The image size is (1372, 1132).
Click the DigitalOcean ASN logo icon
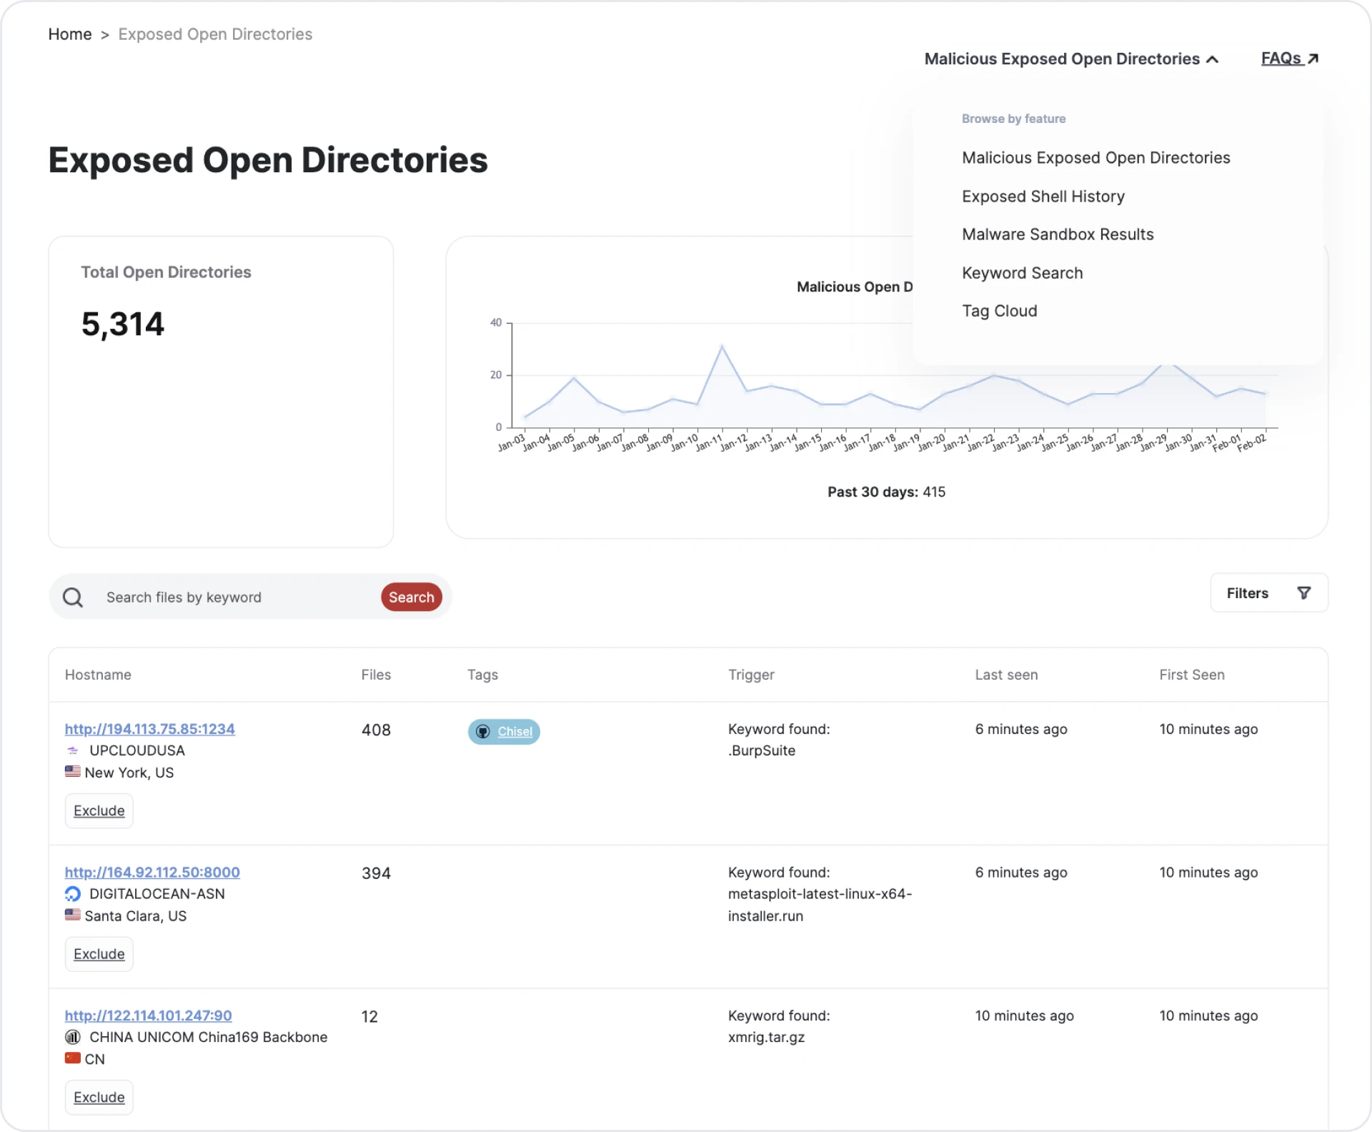[x=73, y=894]
